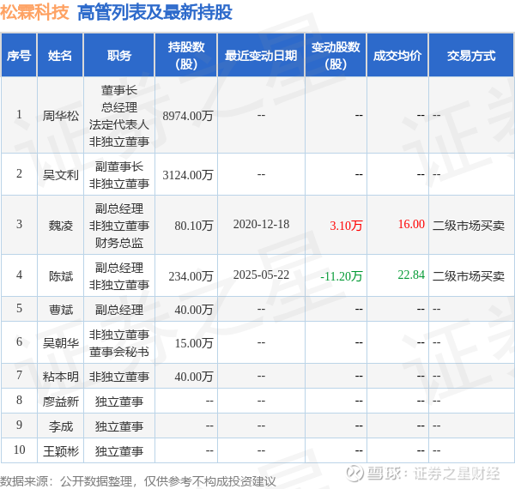
Task: Click the 松霖科技 company name in title
Action: click(34, 13)
